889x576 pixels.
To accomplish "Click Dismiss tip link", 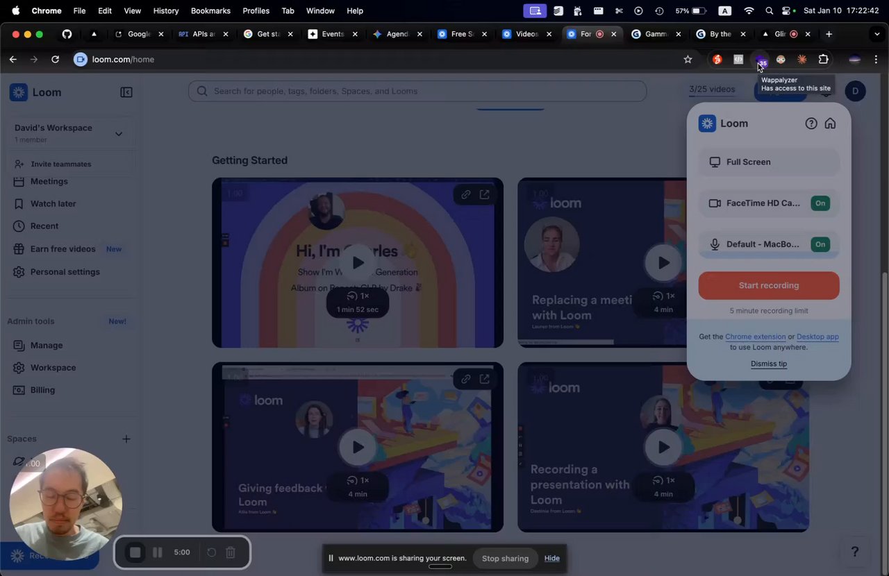I will pos(769,364).
